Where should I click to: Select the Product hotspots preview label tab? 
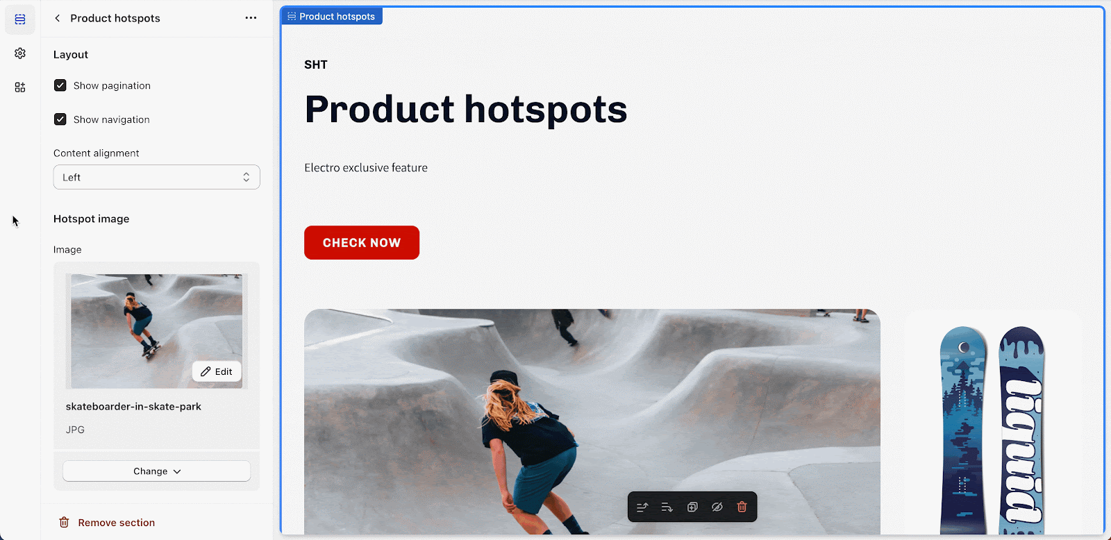(x=332, y=17)
